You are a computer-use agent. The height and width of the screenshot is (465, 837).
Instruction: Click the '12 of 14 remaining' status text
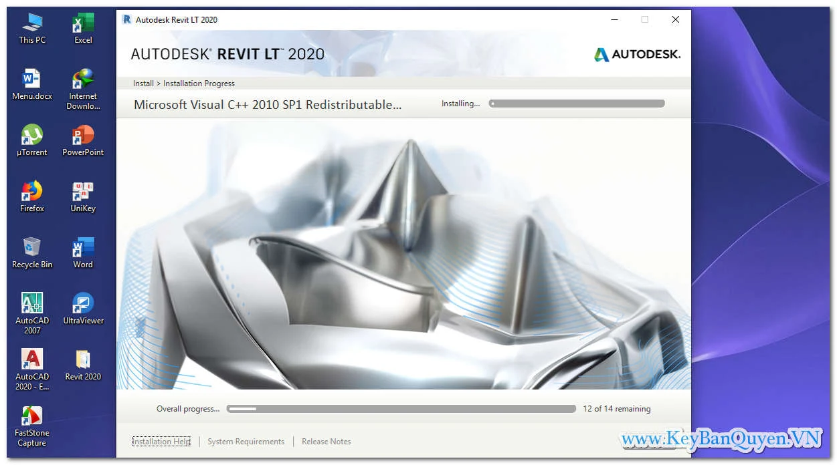617,409
